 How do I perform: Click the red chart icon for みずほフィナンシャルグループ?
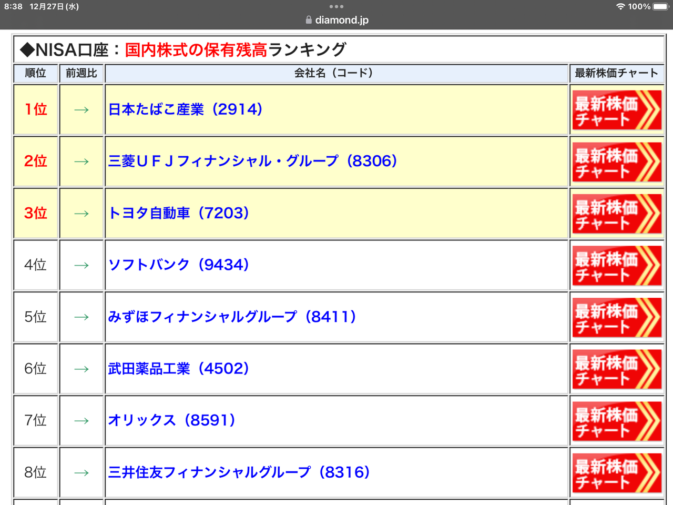tap(616, 317)
